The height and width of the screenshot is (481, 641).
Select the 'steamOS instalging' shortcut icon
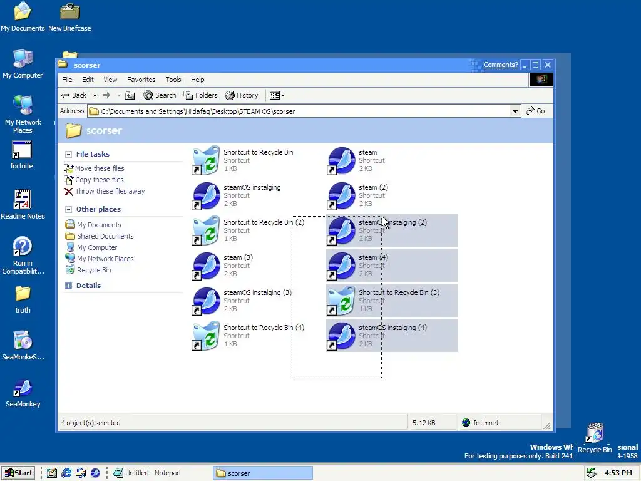(206, 195)
